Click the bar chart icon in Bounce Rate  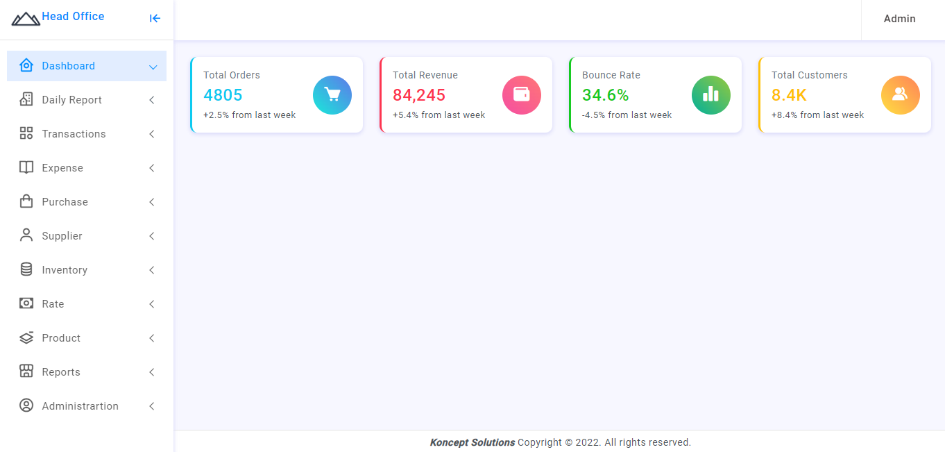click(x=711, y=95)
